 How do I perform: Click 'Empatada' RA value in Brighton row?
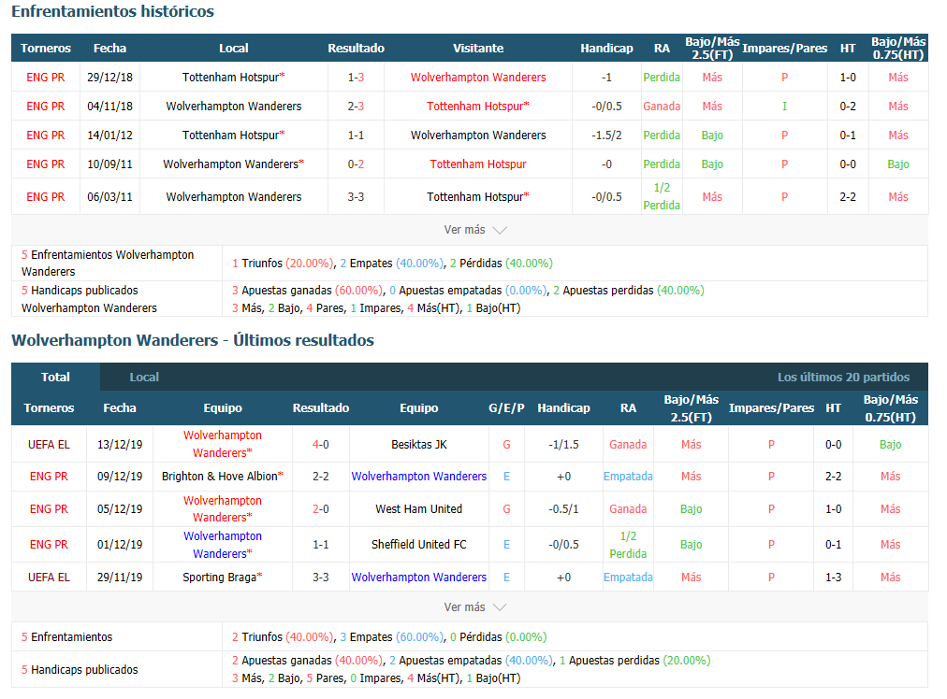point(628,477)
